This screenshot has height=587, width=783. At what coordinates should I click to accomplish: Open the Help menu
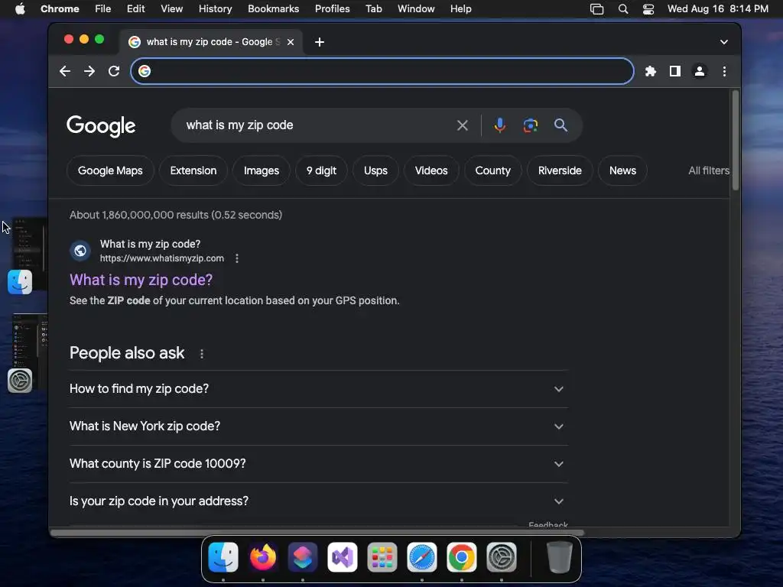[460, 9]
